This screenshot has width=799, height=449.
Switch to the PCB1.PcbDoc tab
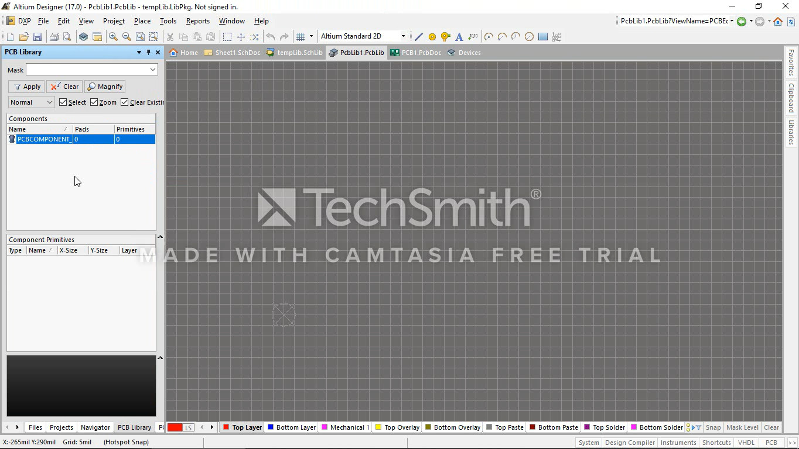click(x=416, y=53)
